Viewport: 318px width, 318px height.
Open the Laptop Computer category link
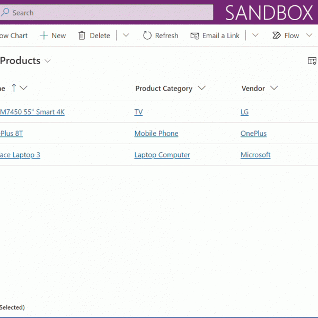(162, 155)
